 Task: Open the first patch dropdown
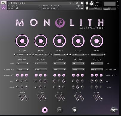point(22,54)
